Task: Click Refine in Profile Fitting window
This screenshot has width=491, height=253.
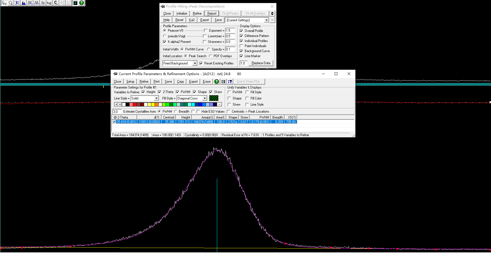Action: 197,13
